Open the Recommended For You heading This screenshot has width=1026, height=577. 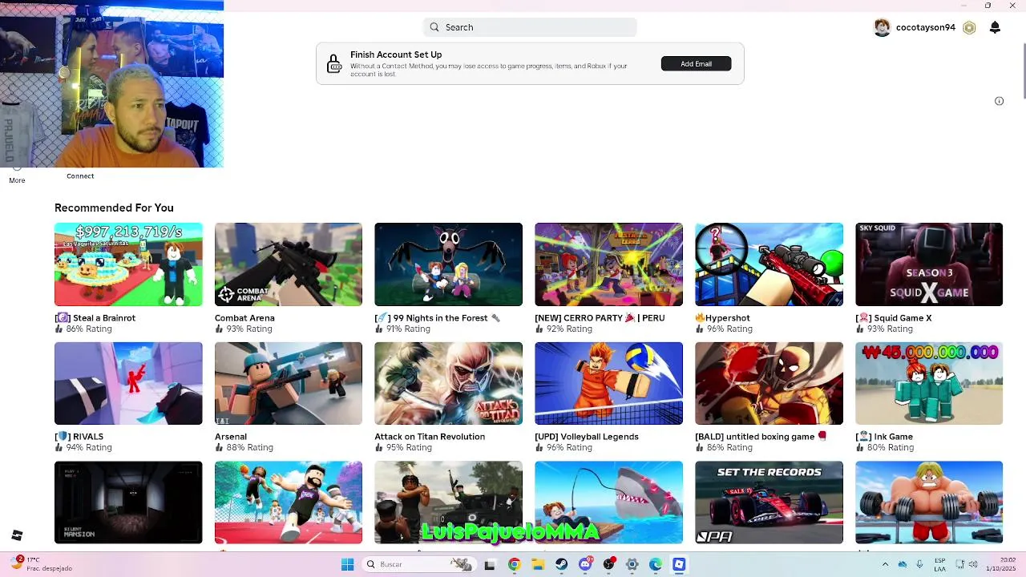[114, 208]
